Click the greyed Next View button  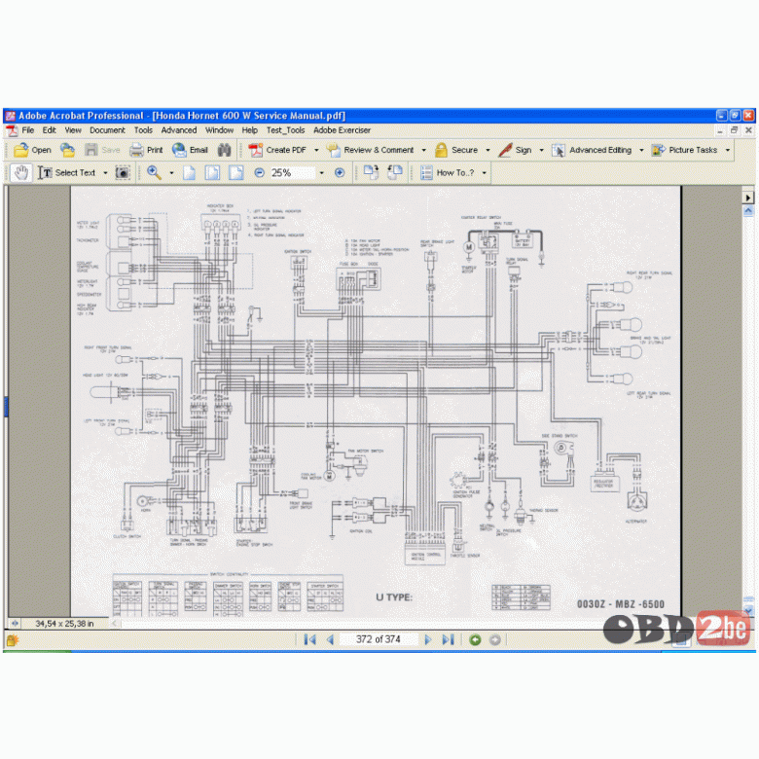pos(494,640)
